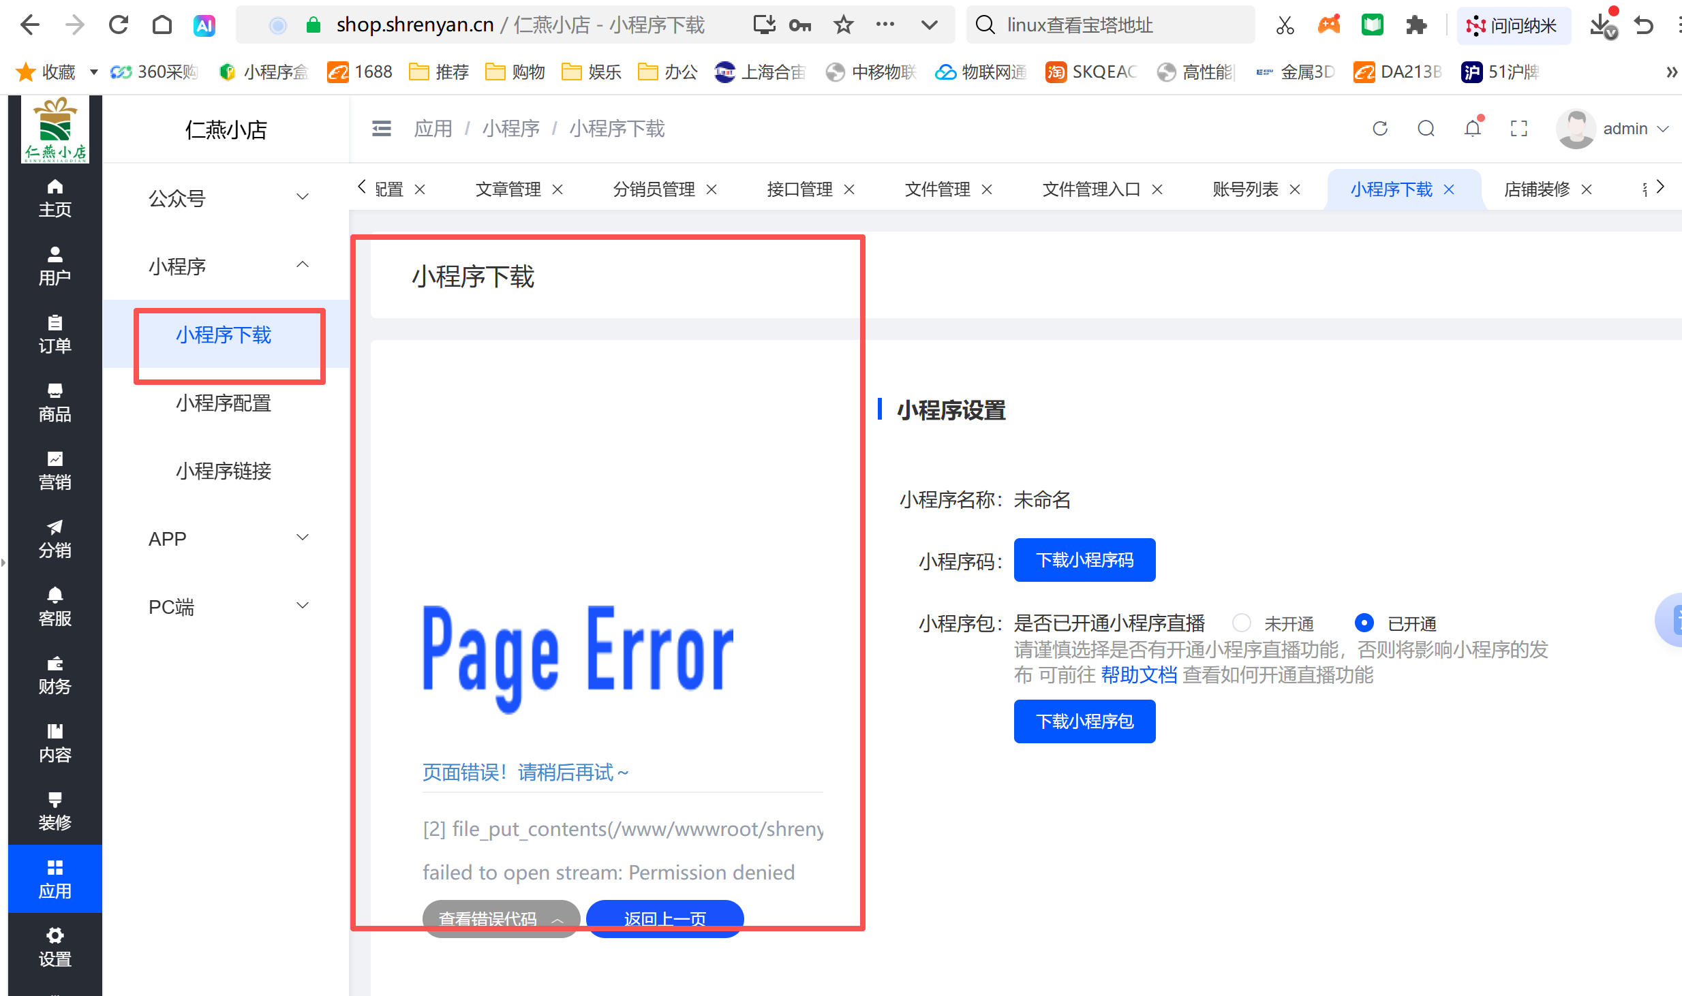This screenshot has height=996, width=1682.
Task: Click the header search magnifier icon
Action: [x=1426, y=129]
